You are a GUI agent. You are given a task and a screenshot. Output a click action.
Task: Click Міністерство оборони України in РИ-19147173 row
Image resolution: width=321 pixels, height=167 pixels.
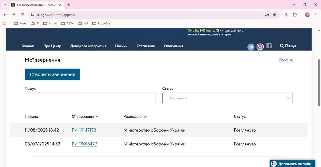click(154, 130)
